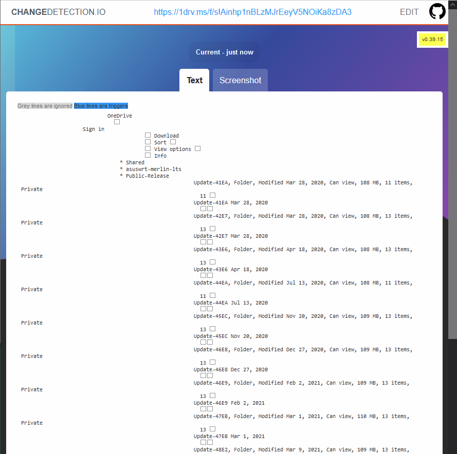
Task: Click the 'Update-47EB Mar 1, 2021' line
Action: [229, 437]
